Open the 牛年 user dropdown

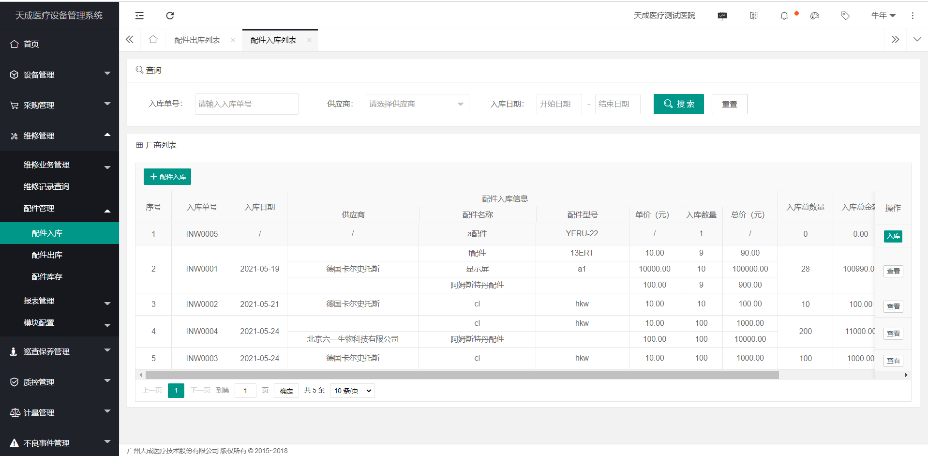[883, 15]
